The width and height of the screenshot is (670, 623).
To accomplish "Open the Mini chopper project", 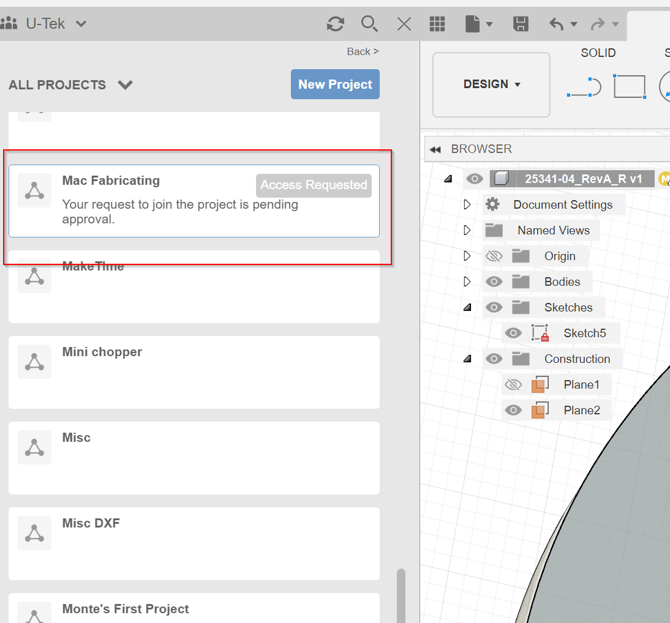I will pyautogui.click(x=194, y=372).
